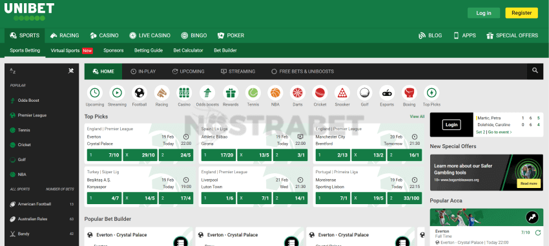Viewport: 549px width, 246px height.
Task: Select the Racing horse icon
Action: [x=161, y=93]
